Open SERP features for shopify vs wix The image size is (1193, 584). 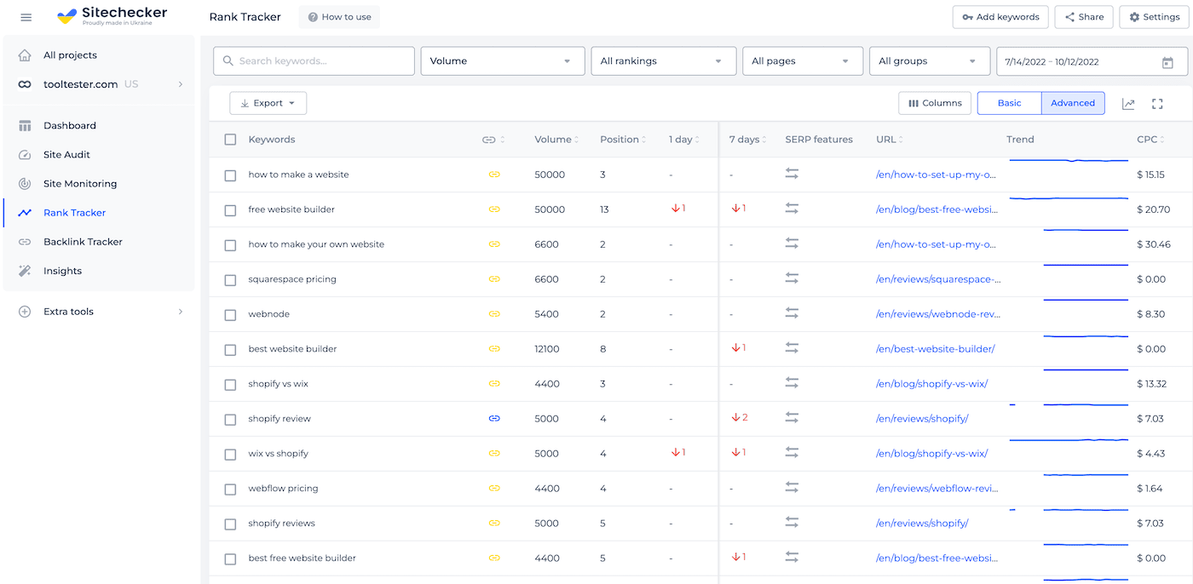point(792,383)
